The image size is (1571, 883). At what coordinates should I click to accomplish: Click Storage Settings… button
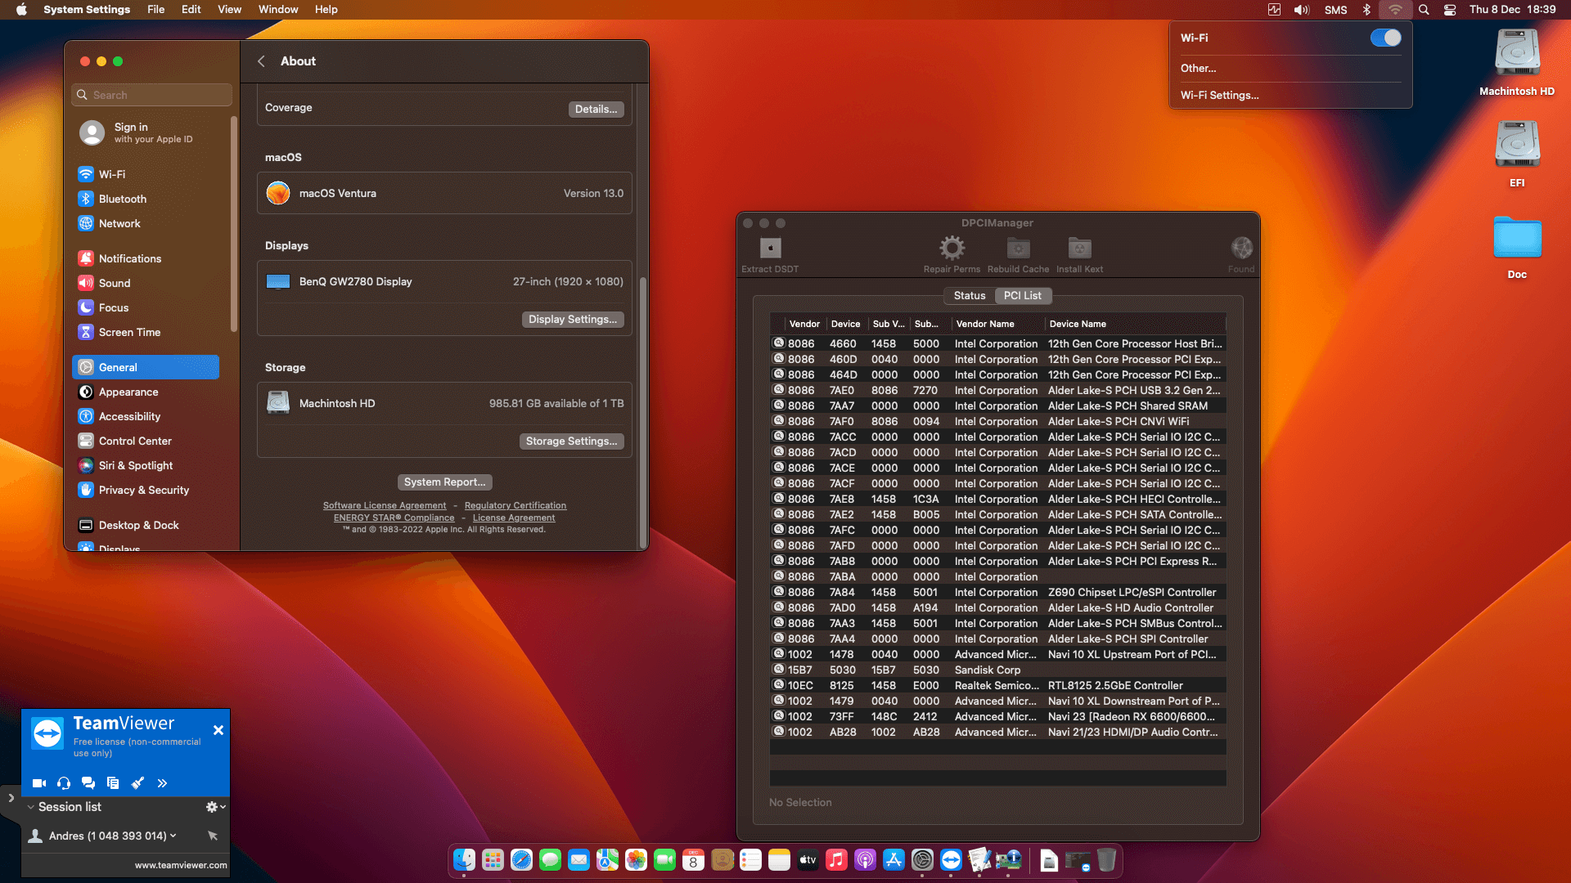coord(571,441)
